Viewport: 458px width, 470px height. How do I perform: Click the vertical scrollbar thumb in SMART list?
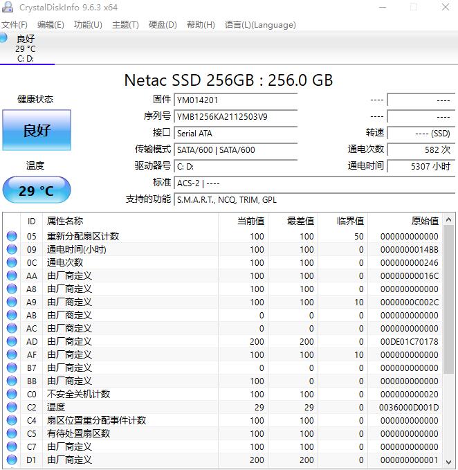448,300
